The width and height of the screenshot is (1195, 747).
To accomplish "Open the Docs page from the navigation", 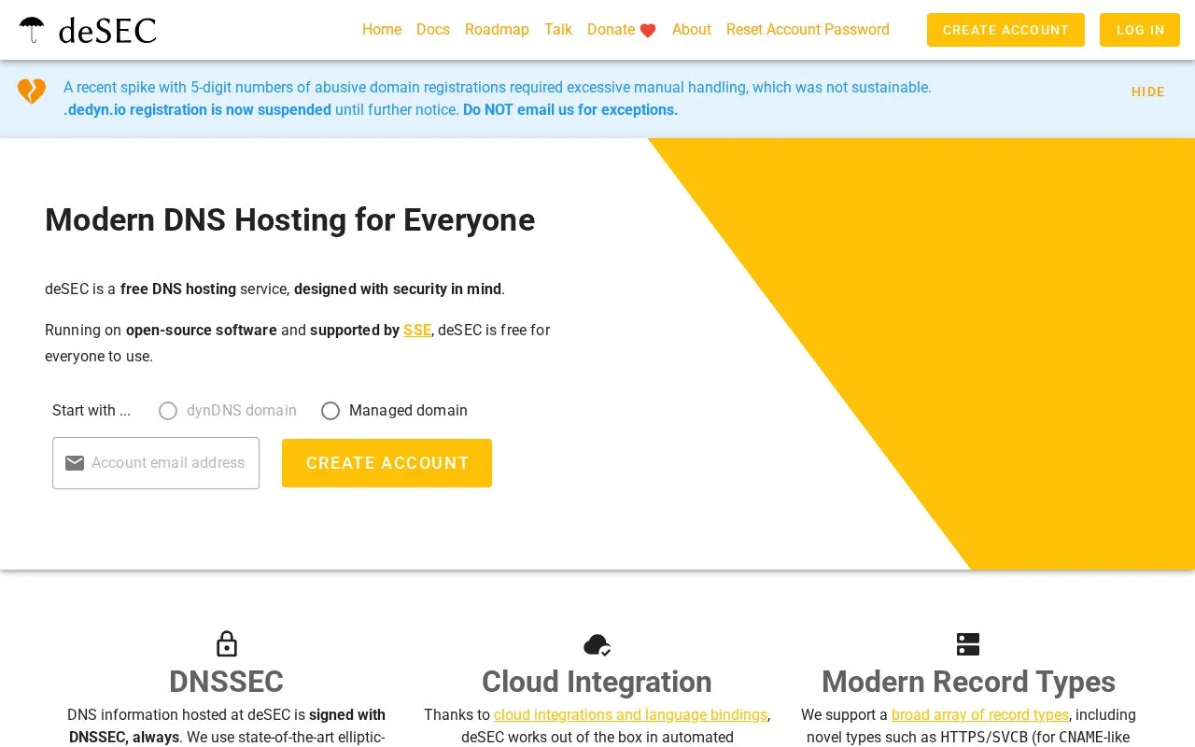I will (x=433, y=30).
